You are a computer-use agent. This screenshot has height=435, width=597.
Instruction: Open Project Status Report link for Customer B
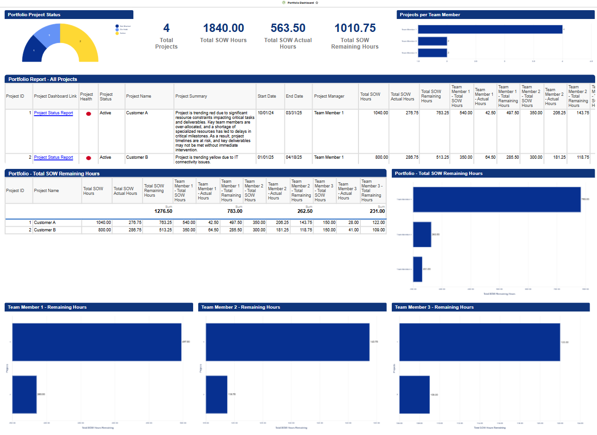tap(53, 157)
